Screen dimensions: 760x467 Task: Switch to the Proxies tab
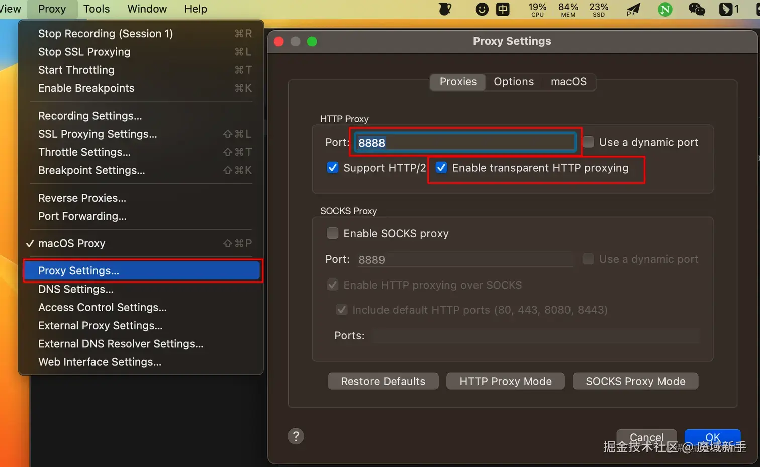point(458,82)
